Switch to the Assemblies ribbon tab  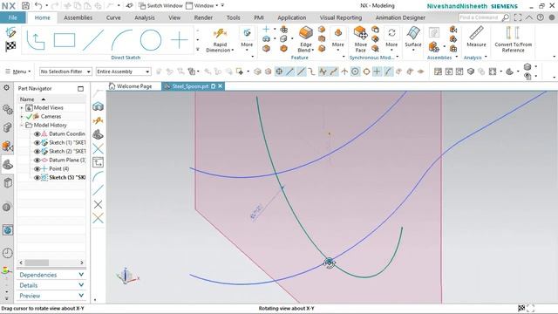[x=78, y=17]
